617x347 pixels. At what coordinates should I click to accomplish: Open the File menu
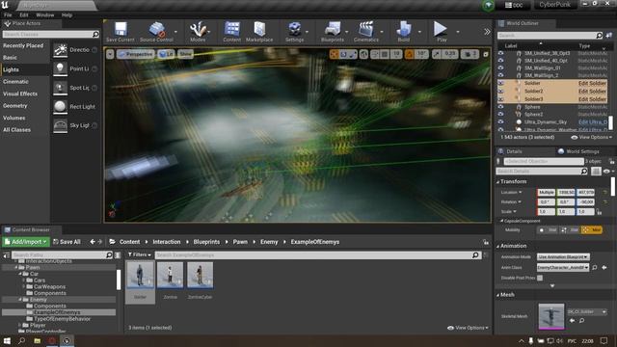coord(8,15)
